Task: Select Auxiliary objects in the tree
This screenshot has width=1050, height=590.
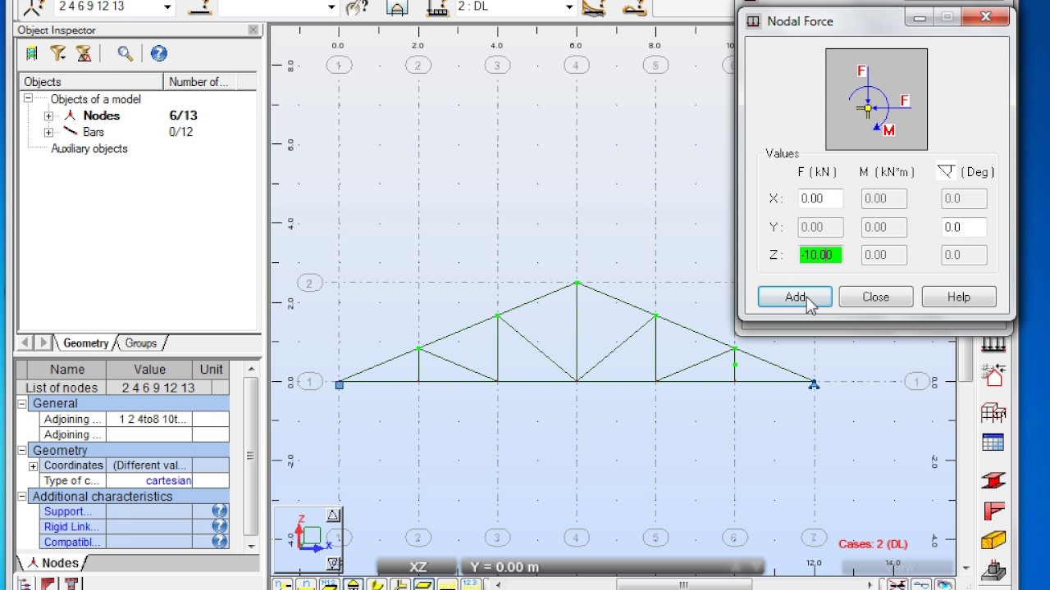Action: (x=89, y=148)
